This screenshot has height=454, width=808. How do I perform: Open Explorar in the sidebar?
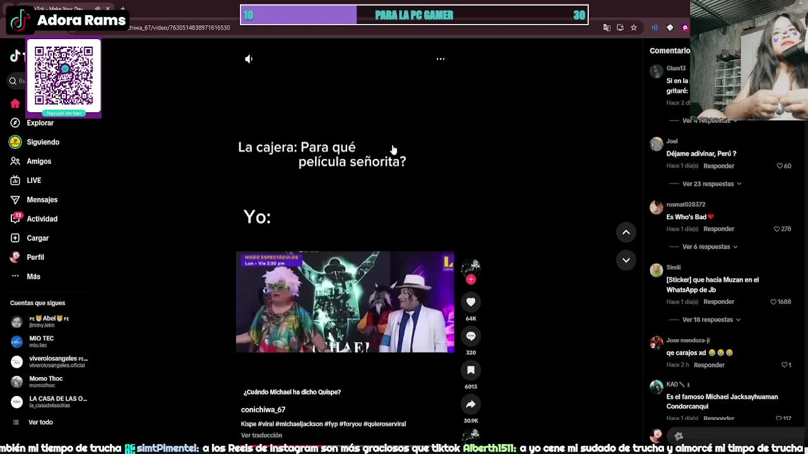click(40, 123)
